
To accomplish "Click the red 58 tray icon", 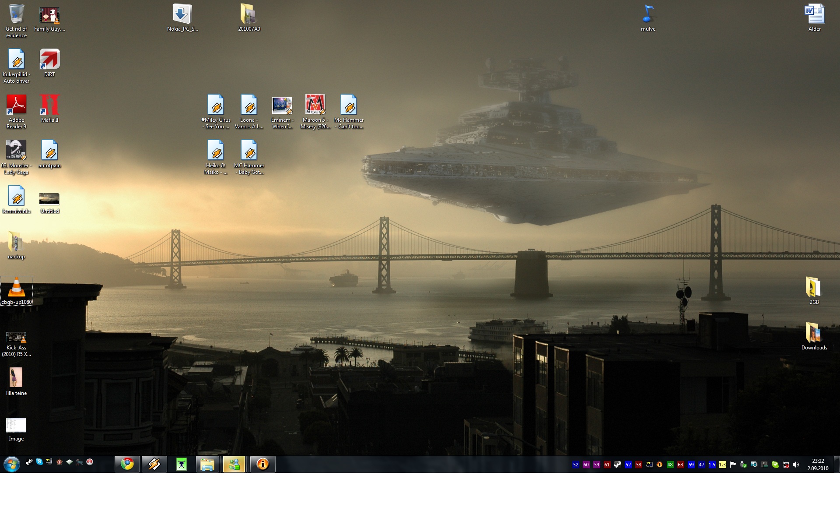I will tap(638, 465).
